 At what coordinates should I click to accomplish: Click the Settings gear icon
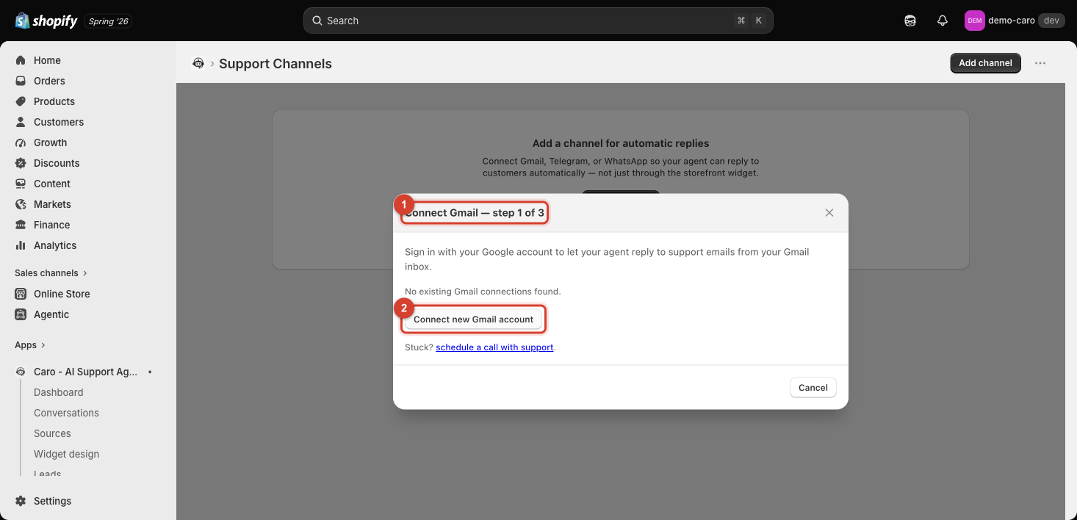(x=21, y=501)
